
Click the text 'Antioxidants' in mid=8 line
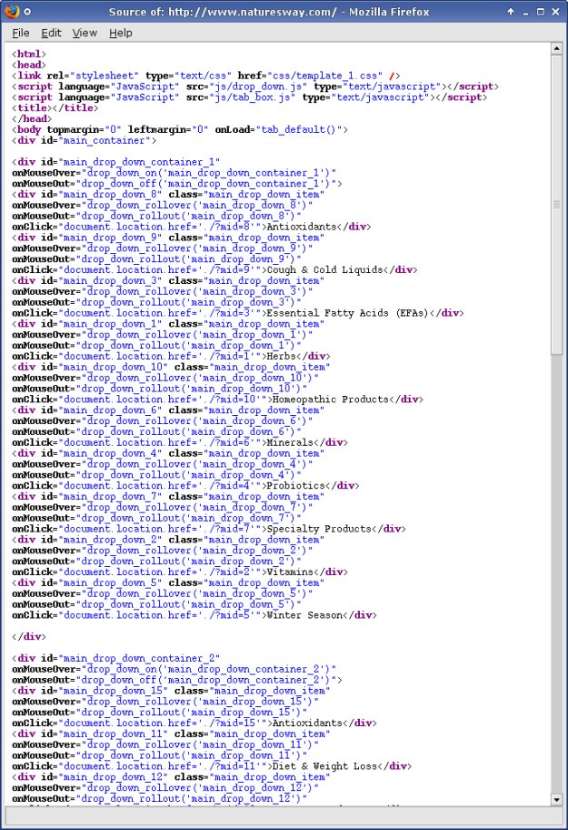tap(301, 227)
